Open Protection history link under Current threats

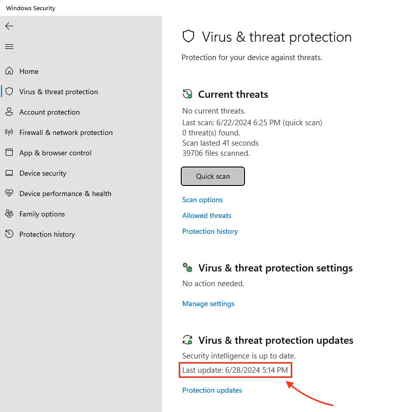tap(210, 231)
